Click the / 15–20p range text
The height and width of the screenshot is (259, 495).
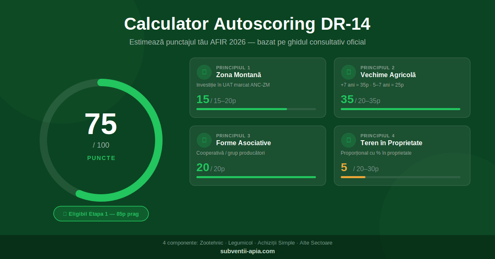coord(223,101)
